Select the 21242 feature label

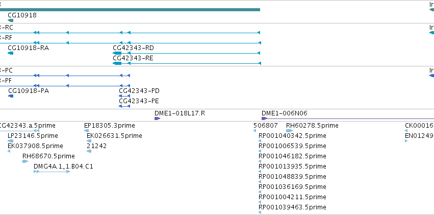(x=96, y=146)
